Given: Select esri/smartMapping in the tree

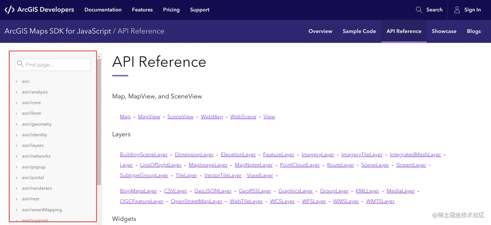Looking at the screenshot, I should (42, 210).
